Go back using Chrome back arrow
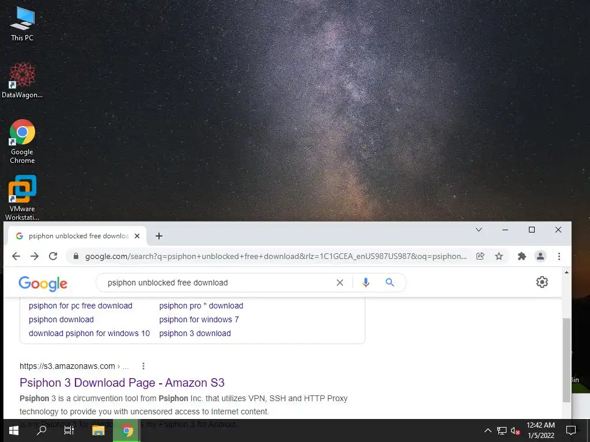The height and width of the screenshot is (442, 590). (x=16, y=256)
